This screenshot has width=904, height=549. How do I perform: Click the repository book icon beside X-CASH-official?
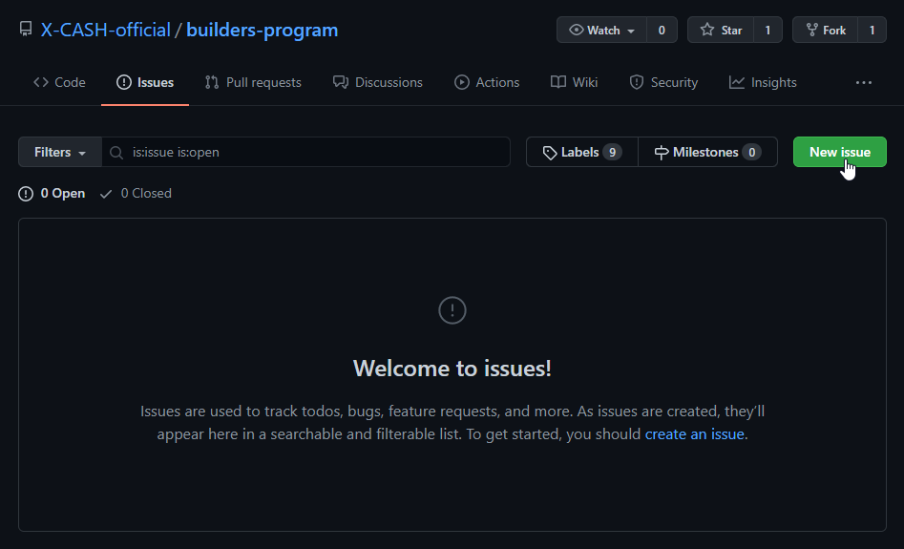(26, 30)
